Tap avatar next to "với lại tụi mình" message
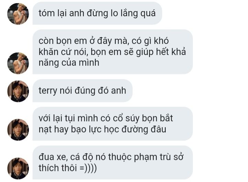The image size is (248, 182). point(18,130)
